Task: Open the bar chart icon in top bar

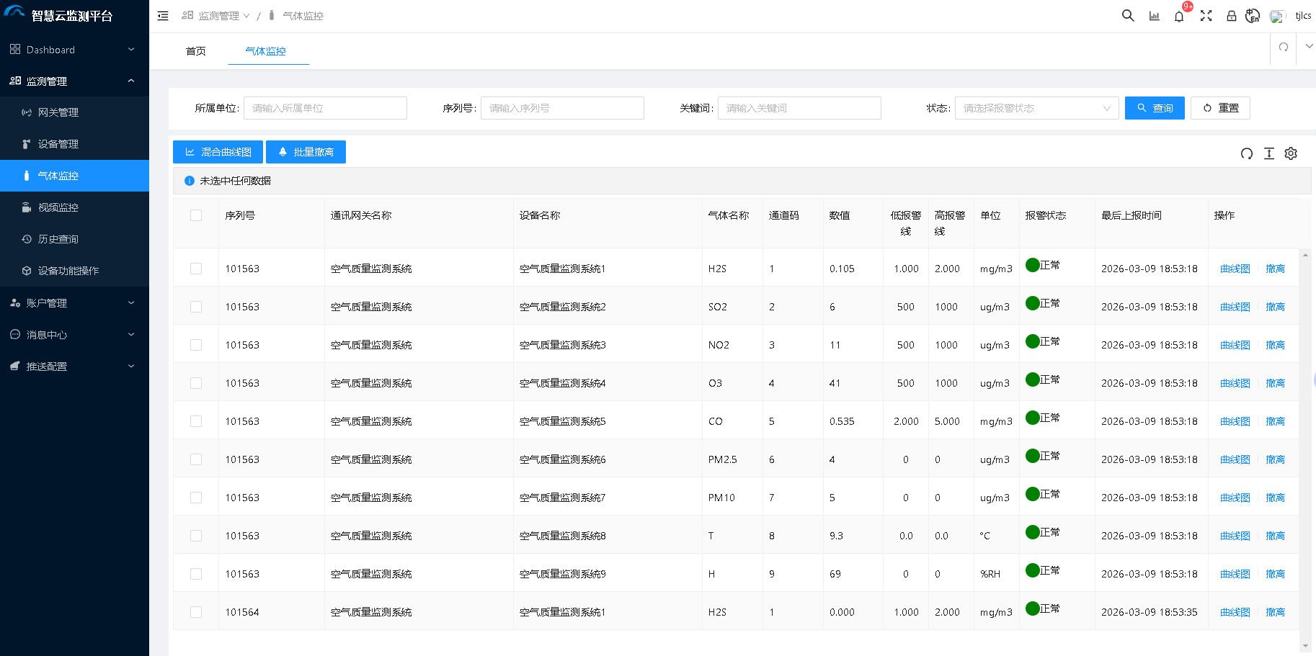Action: coord(1154,16)
